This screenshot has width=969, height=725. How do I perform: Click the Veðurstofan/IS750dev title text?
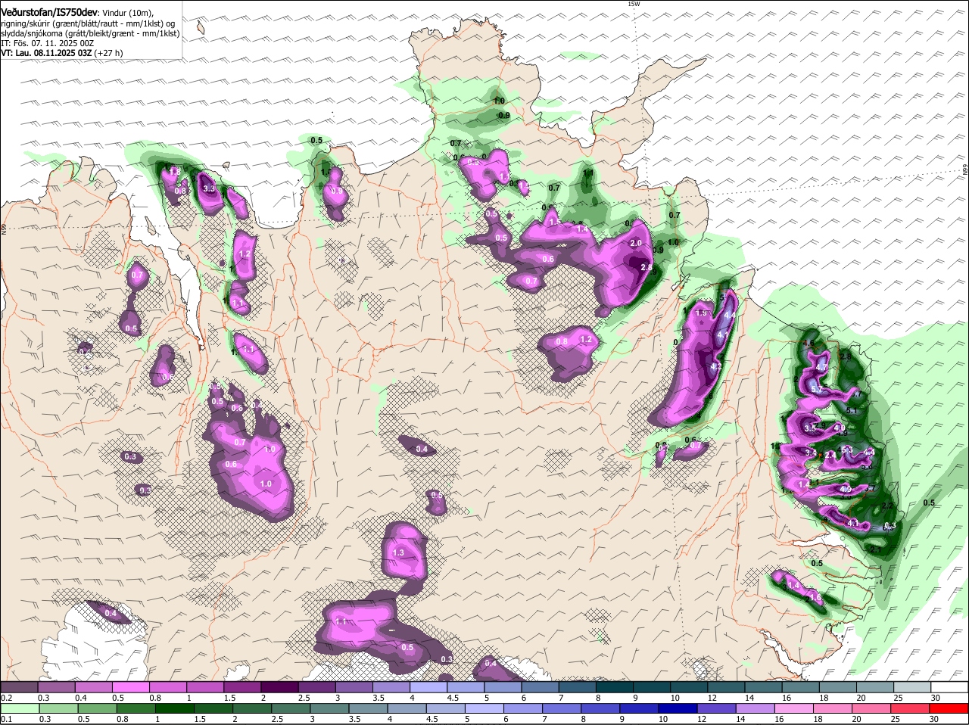[x=49, y=11]
